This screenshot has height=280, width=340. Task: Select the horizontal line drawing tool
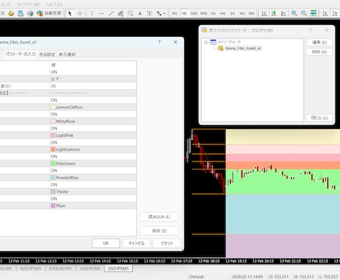pyautogui.click(x=101, y=13)
